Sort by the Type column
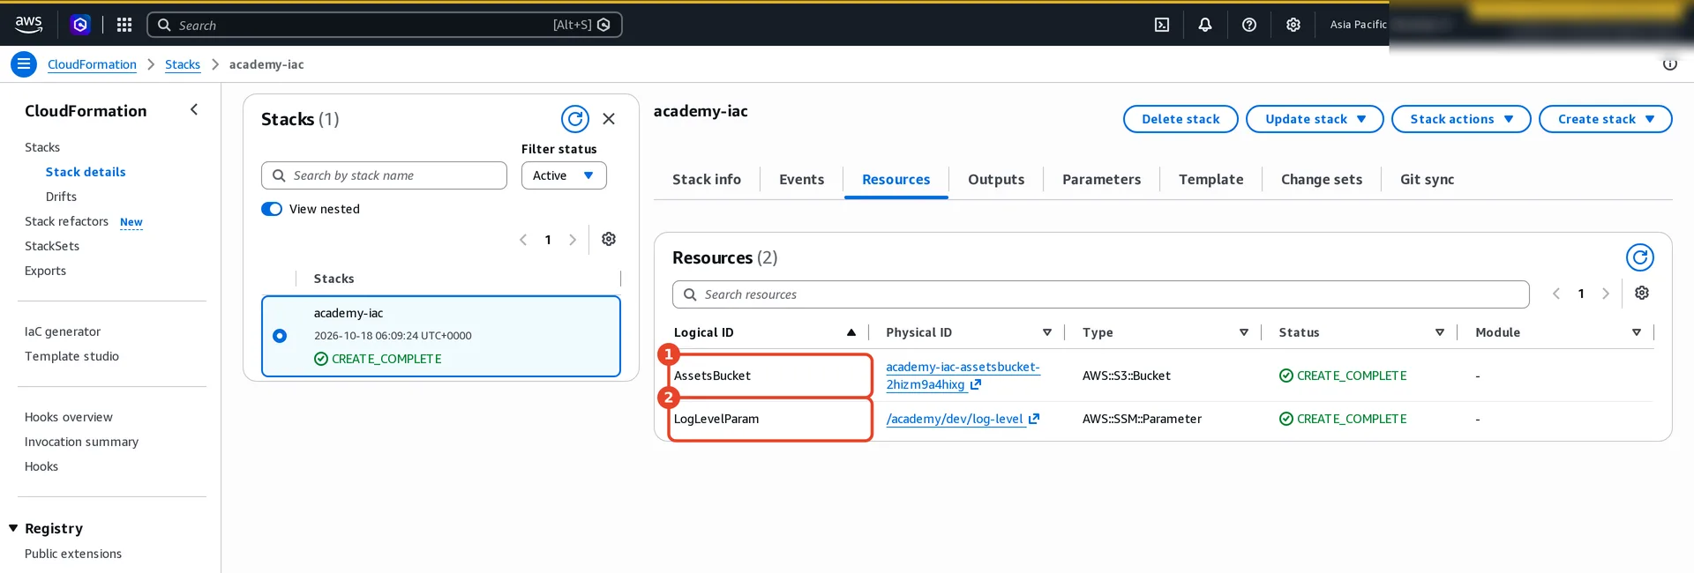 tap(1244, 332)
